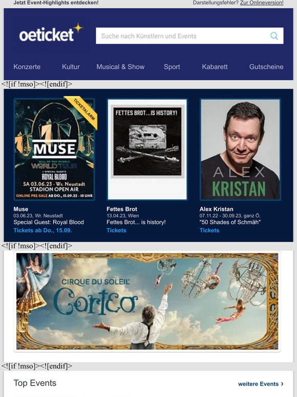
Task: Open the Kabarett category
Action: pos(215,67)
